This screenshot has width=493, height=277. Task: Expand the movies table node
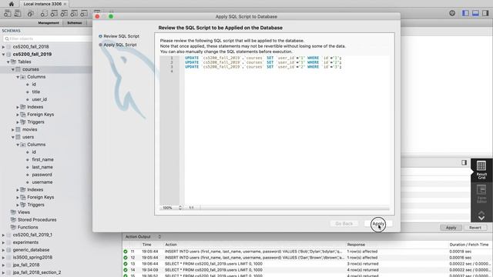pos(13,130)
